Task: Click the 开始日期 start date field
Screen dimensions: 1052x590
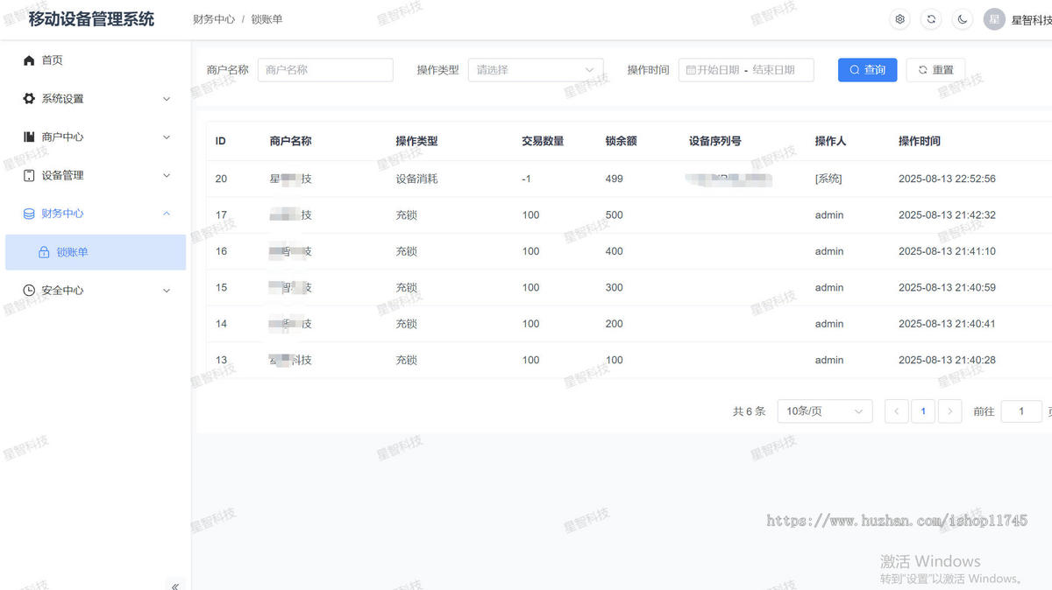Action: 718,70
